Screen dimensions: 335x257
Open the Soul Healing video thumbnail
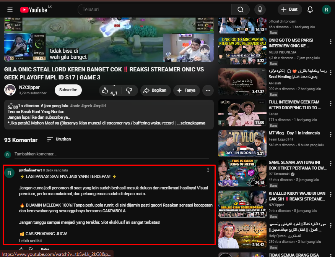[242, 82]
